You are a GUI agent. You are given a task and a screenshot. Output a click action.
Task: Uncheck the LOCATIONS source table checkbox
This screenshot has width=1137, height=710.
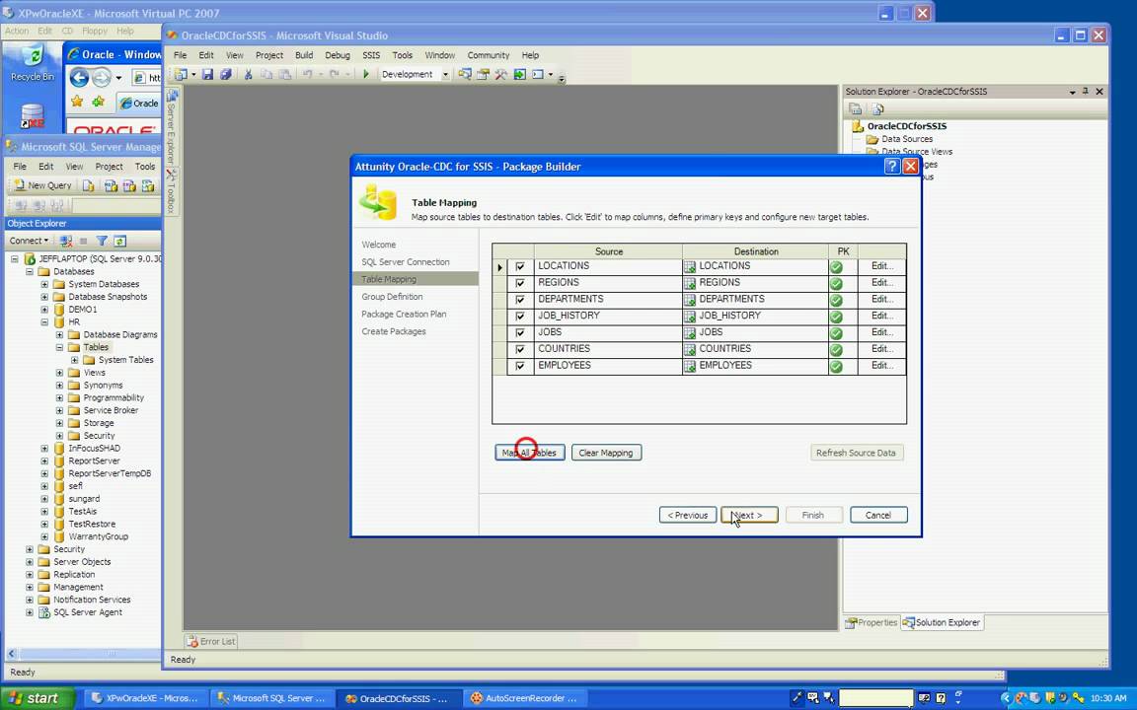coord(520,266)
